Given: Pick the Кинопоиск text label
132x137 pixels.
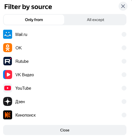Looking at the screenshot, I should [x=26, y=115].
